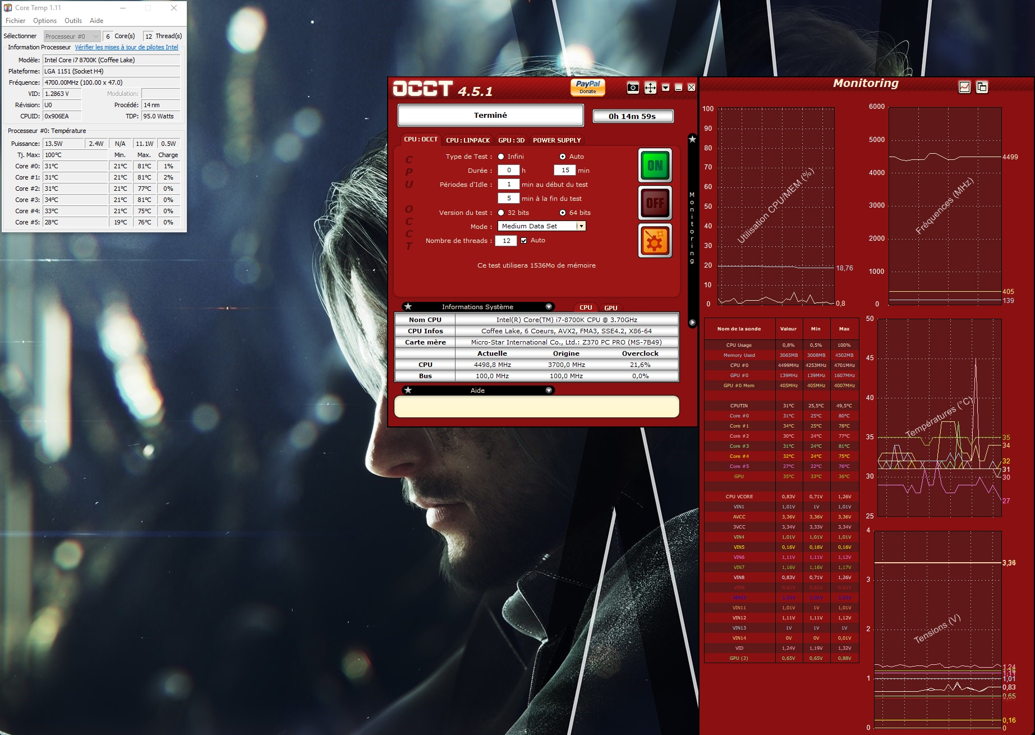The height and width of the screenshot is (735, 1035).
Task: Expand the Aide section arrow
Action: [x=549, y=390]
